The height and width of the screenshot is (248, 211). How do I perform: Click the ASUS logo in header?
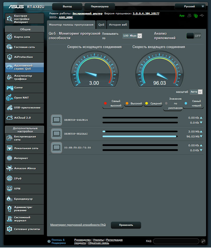[16, 7]
